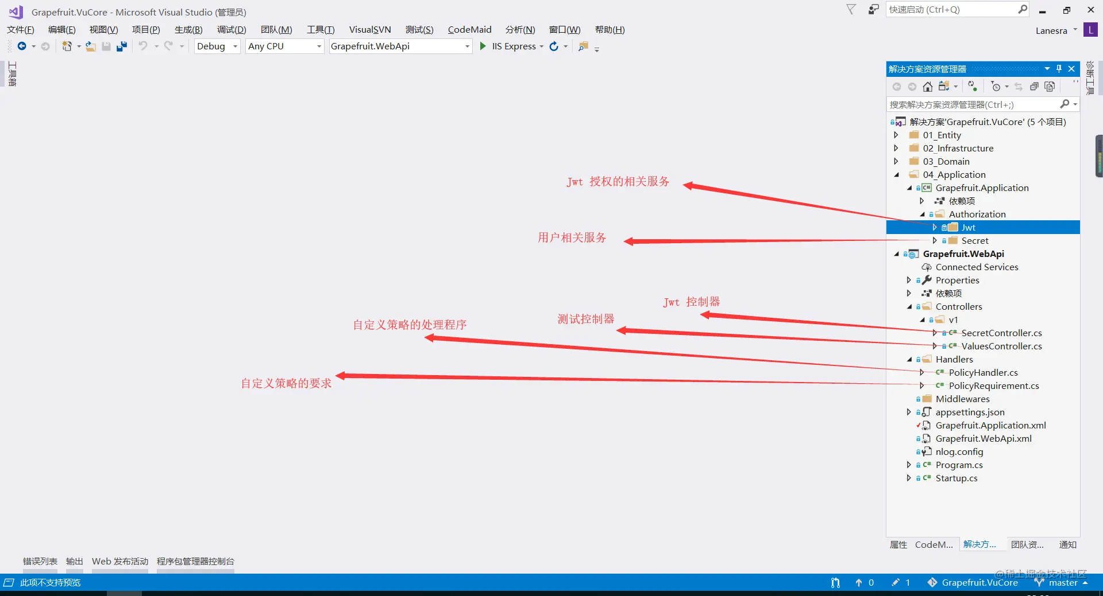
Task: Click the Open File toolbar icon
Action: (91, 46)
